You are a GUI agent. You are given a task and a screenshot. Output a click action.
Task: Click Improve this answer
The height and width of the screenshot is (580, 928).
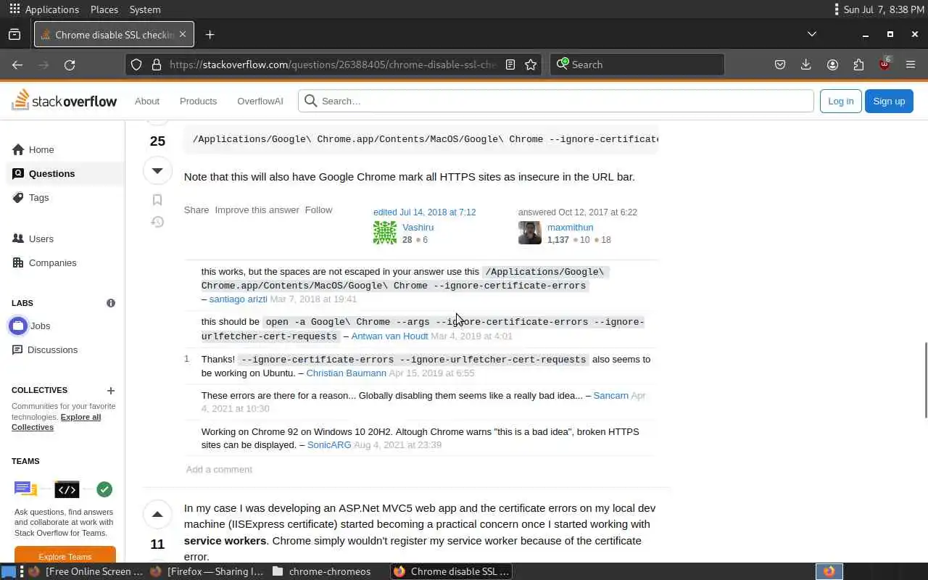point(257,210)
